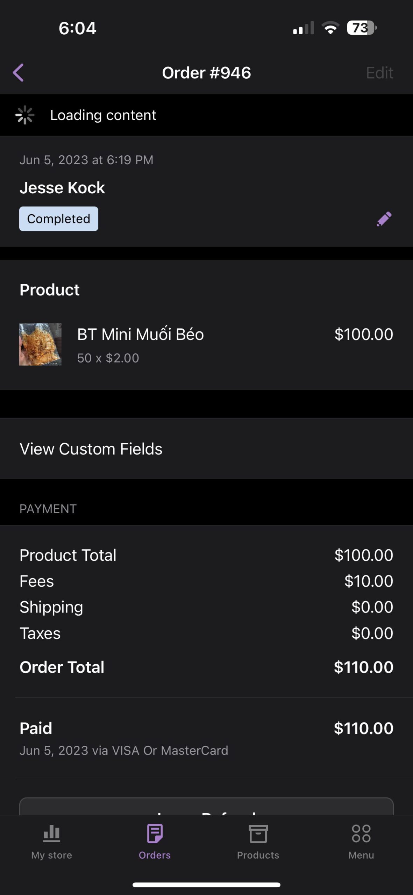Tap the loading spinner icon
This screenshot has height=895, width=413.
(x=25, y=115)
